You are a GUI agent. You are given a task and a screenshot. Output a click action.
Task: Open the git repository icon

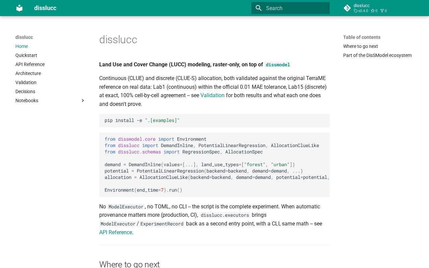pyautogui.click(x=347, y=8)
